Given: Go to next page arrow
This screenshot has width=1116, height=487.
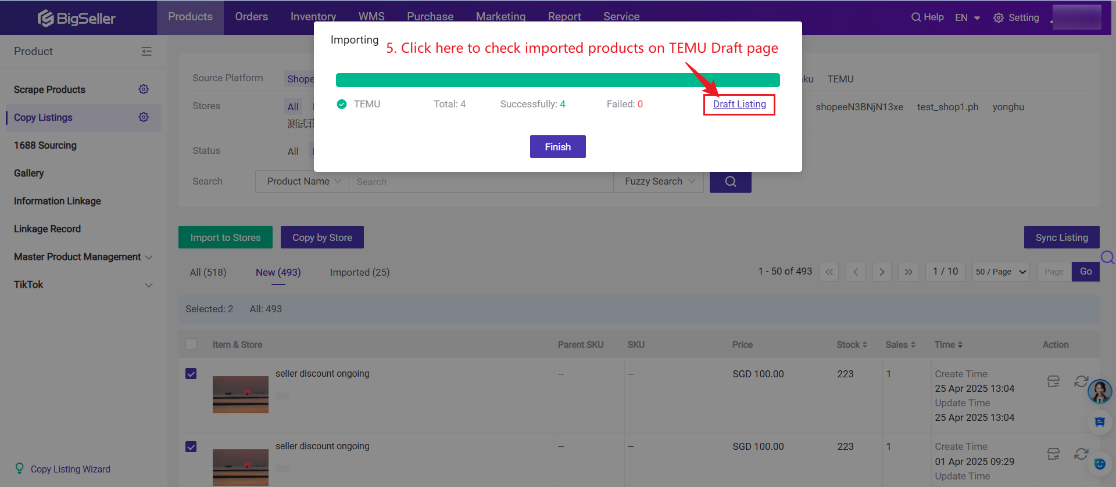Looking at the screenshot, I should pos(882,272).
